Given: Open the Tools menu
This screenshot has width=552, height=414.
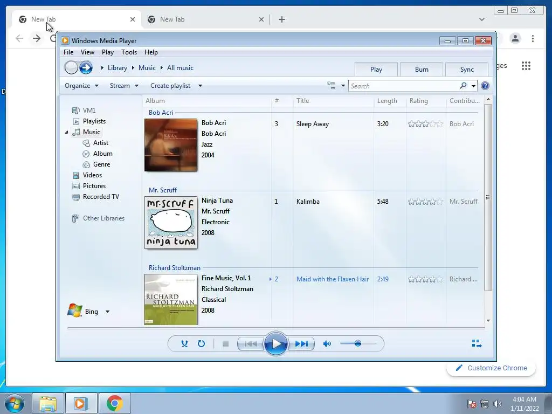Looking at the screenshot, I should (x=129, y=52).
